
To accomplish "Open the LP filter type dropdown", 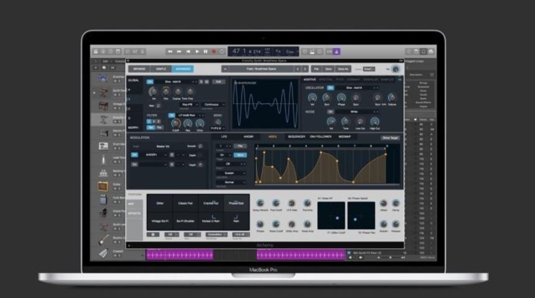I will (x=190, y=115).
